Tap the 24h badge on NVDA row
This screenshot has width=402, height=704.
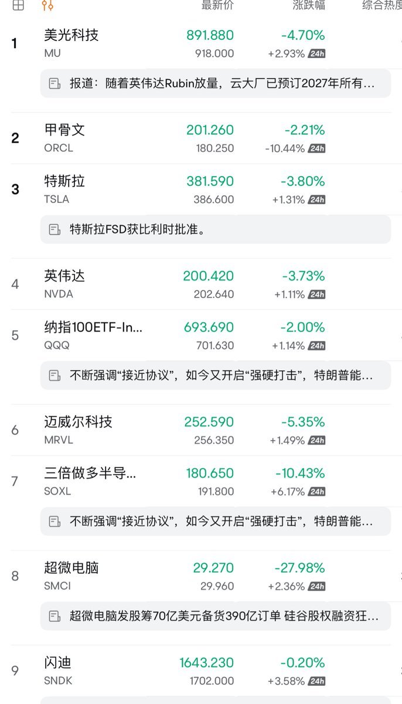pyautogui.click(x=316, y=295)
